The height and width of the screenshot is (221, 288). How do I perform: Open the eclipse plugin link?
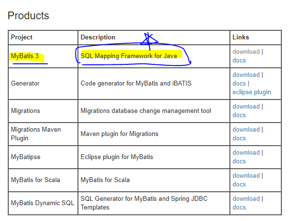[x=251, y=92]
